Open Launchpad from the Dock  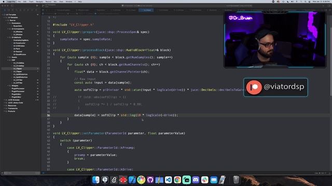click(x=105, y=180)
